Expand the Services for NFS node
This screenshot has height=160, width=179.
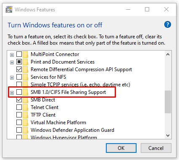[12, 77]
